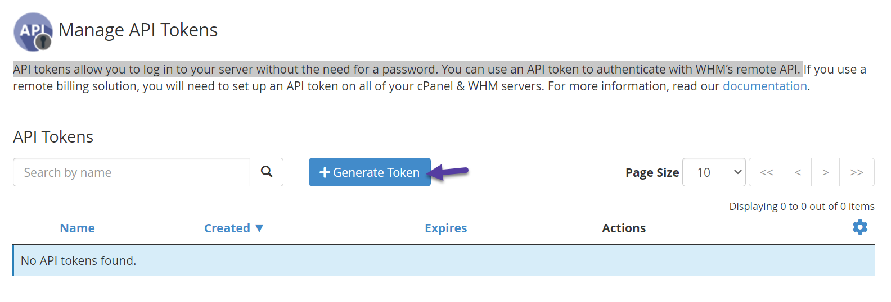Click the Actions column header
Viewport: 891px width, 302px height.
623,228
